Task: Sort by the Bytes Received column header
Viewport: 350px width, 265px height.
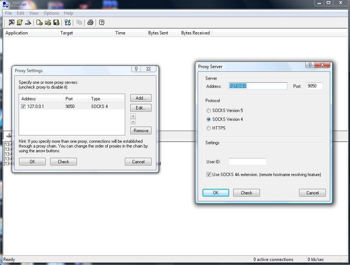Action: (x=195, y=33)
